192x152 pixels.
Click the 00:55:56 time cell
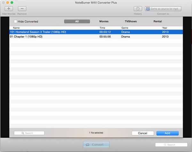[105, 37]
